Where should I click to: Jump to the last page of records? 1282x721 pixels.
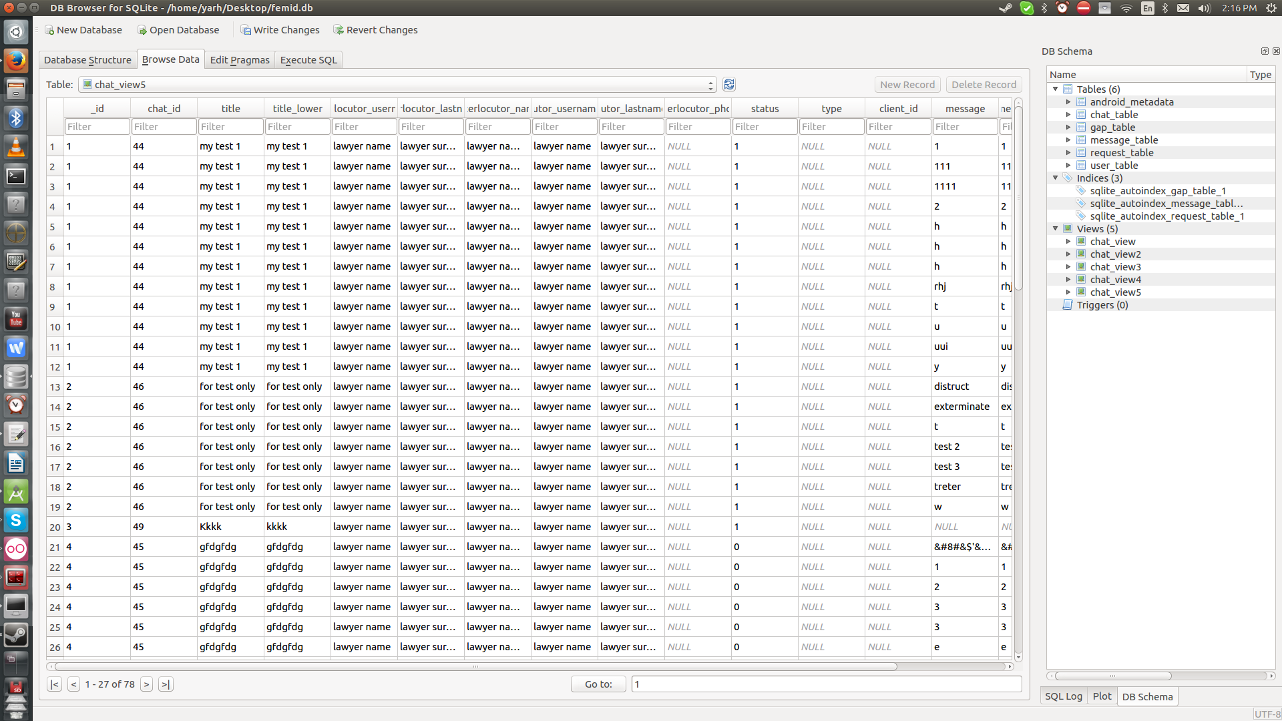(166, 684)
